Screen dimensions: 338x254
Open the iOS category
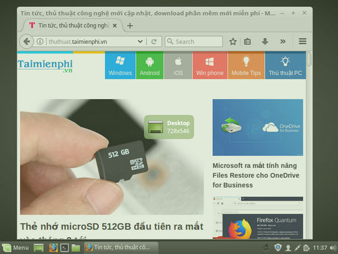(178, 65)
